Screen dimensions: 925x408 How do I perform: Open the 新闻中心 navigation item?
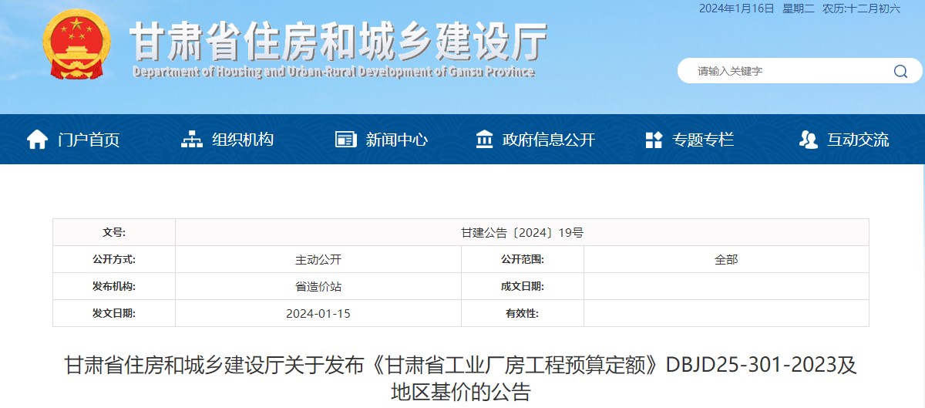click(x=396, y=140)
